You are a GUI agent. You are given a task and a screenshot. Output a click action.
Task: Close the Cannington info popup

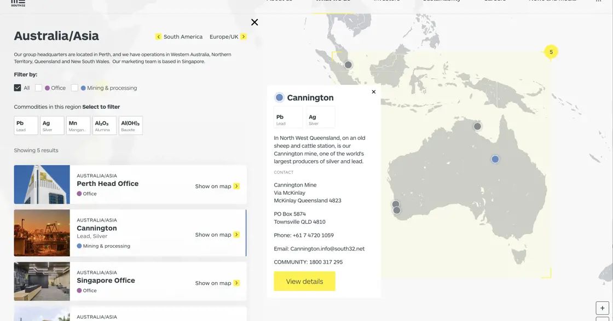[x=374, y=92]
